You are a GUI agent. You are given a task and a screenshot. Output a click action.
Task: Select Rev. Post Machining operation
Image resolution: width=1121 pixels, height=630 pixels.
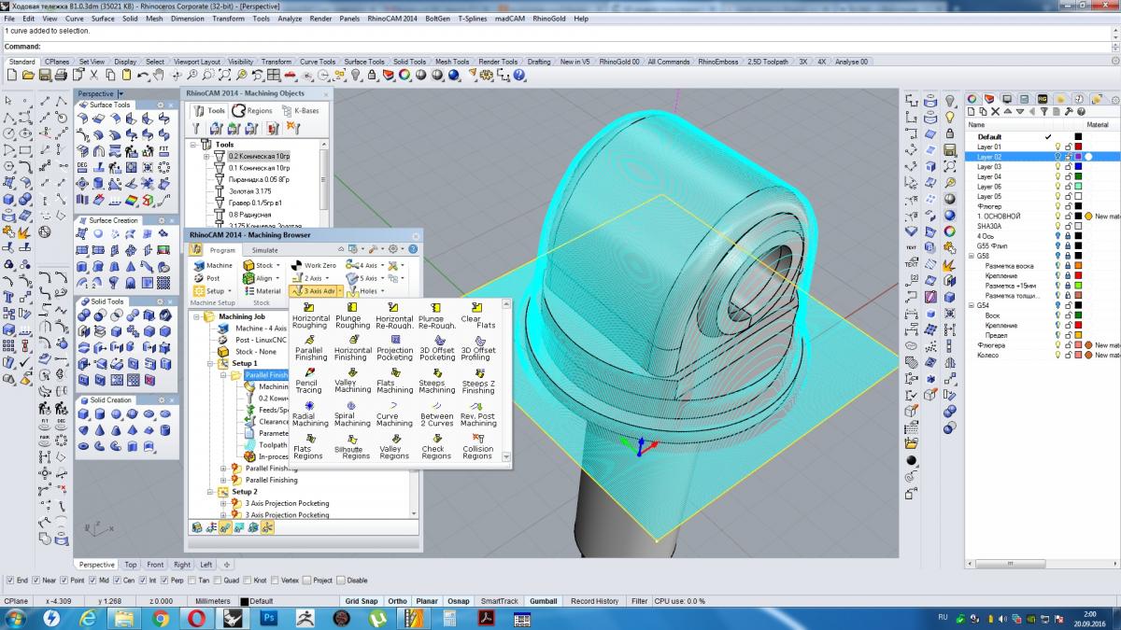(478, 414)
